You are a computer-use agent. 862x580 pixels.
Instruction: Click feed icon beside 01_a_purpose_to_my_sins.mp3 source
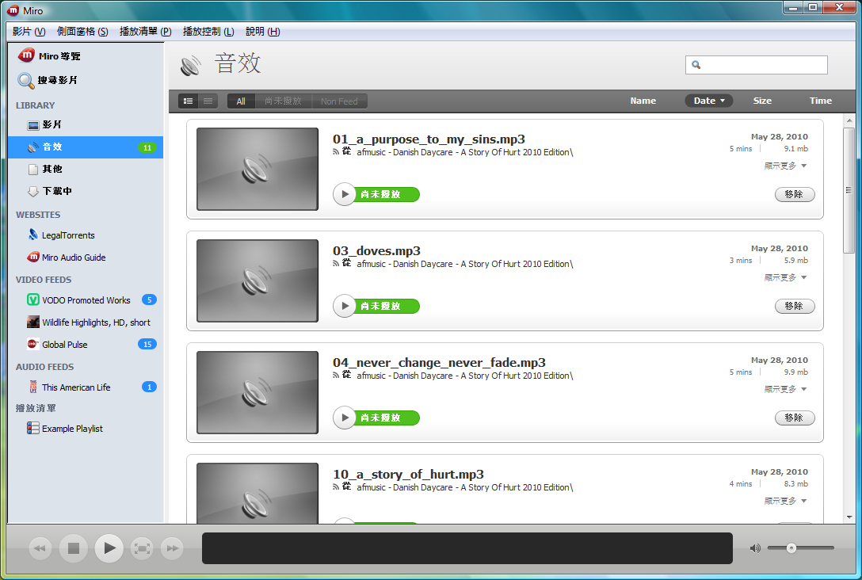[336, 152]
